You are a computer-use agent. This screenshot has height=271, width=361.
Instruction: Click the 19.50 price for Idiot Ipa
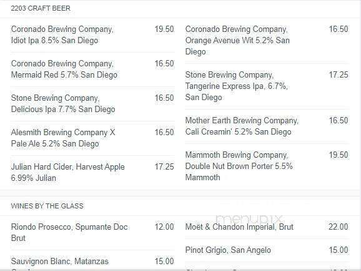(x=164, y=29)
